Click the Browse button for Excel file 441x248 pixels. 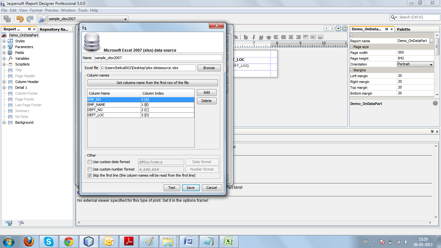209,68
